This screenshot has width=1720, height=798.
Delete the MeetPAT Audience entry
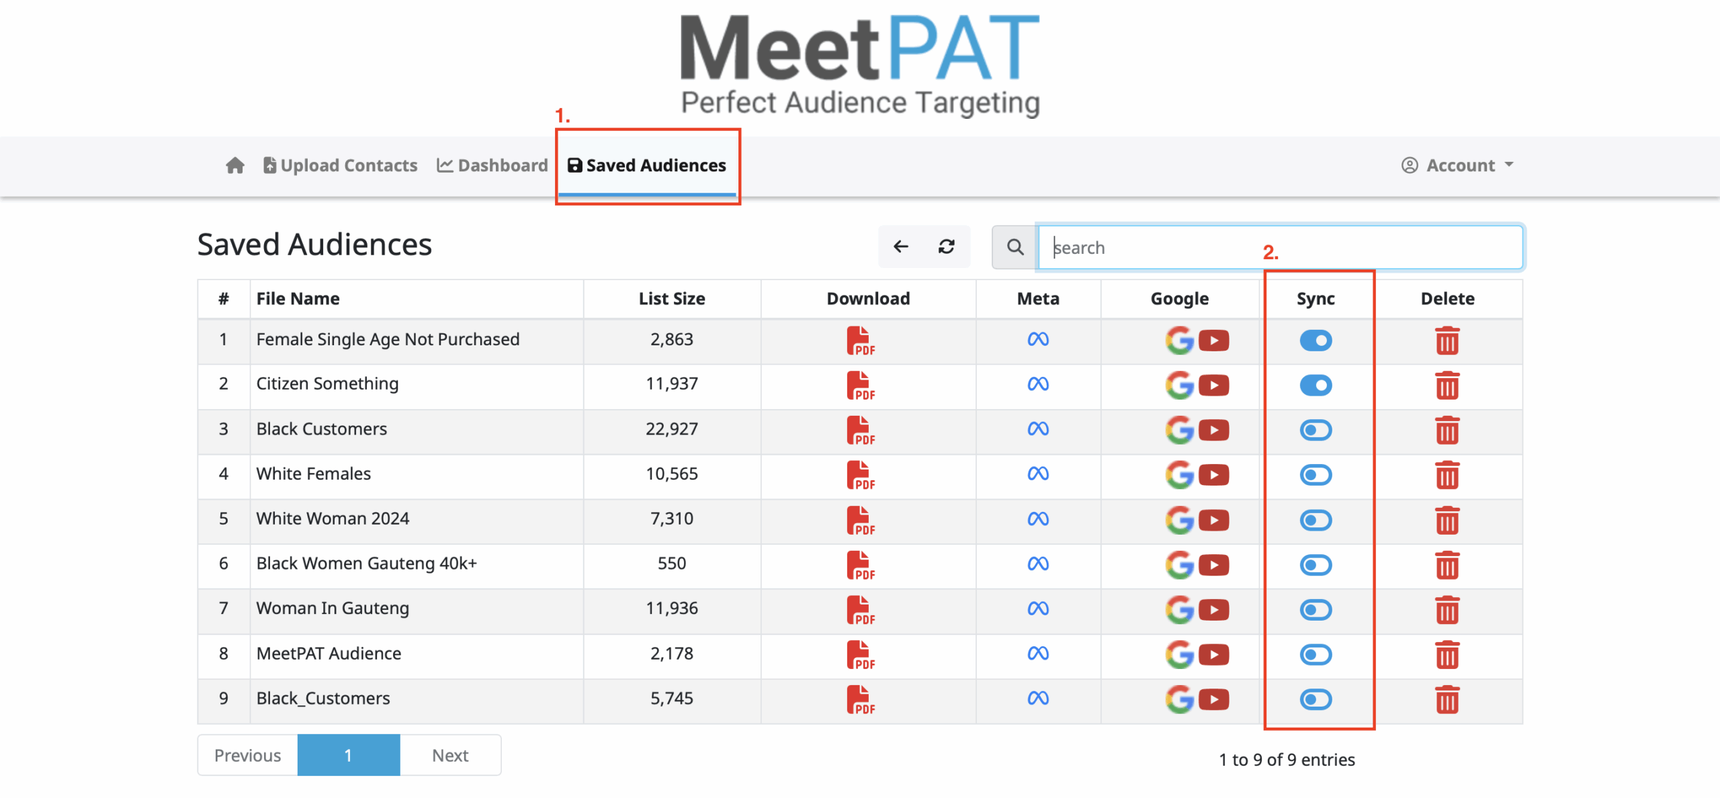(x=1447, y=654)
